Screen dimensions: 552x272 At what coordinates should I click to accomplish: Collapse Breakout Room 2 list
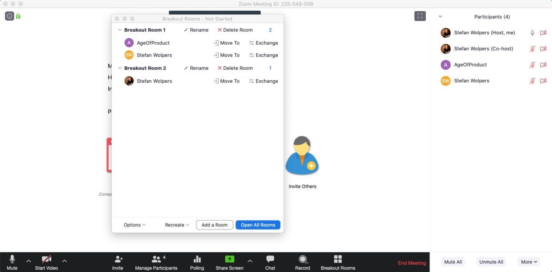click(120, 68)
